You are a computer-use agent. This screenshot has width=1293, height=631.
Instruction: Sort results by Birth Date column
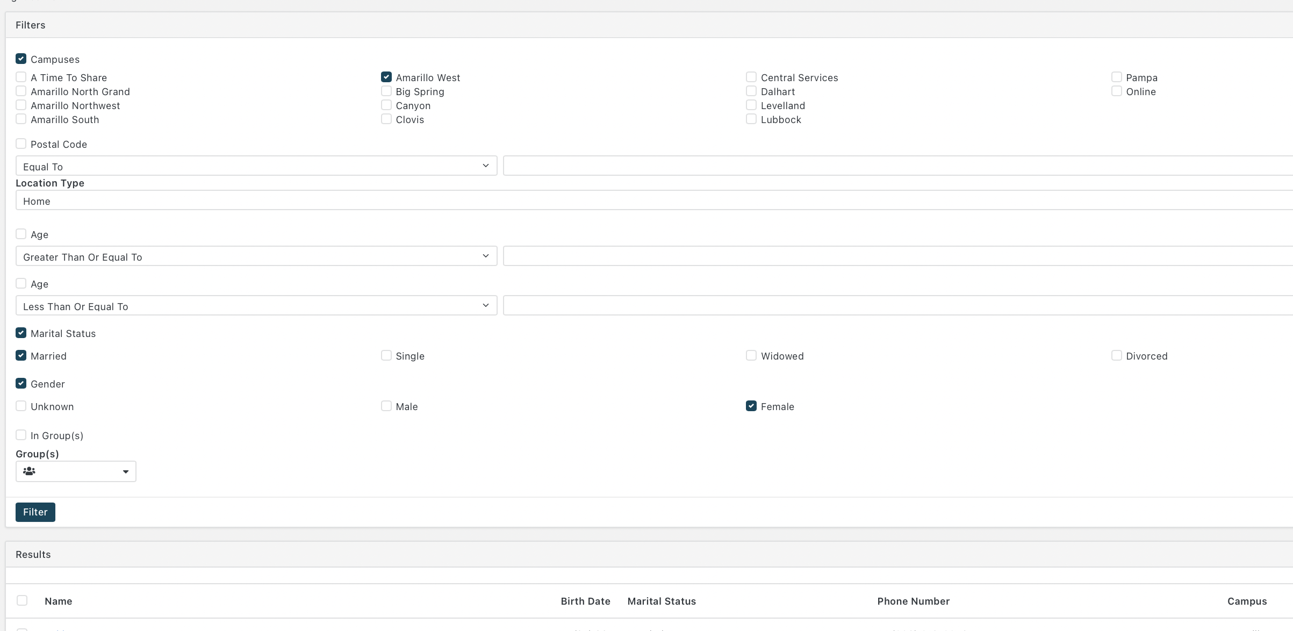point(585,601)
